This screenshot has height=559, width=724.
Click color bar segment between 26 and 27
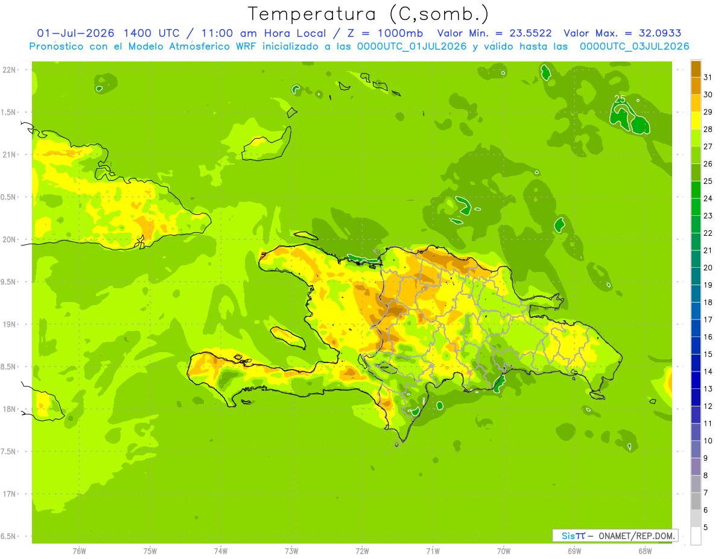point(696,155)
